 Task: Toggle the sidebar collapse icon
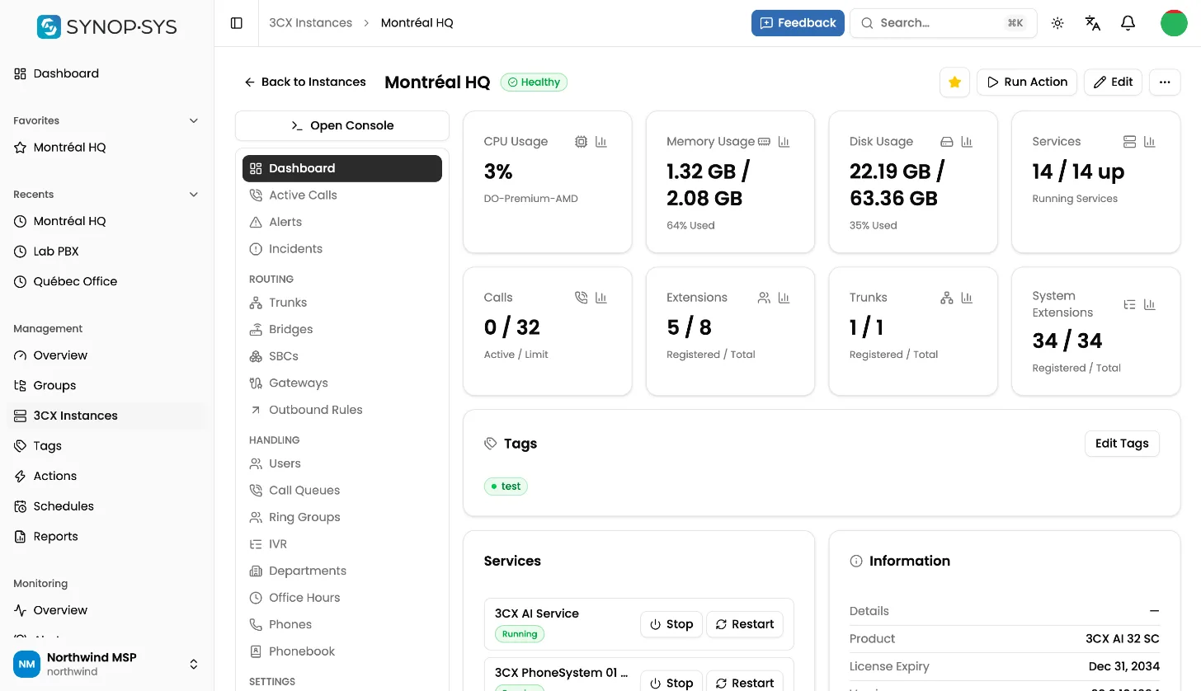(237, 23)
